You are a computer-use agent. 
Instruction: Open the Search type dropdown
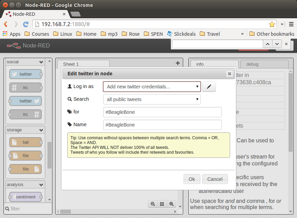tap(152, 99)
